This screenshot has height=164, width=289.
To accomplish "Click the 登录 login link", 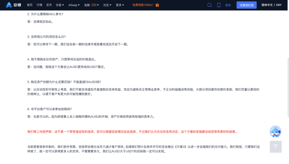I will pyautogui.click(x=228, y=5).
